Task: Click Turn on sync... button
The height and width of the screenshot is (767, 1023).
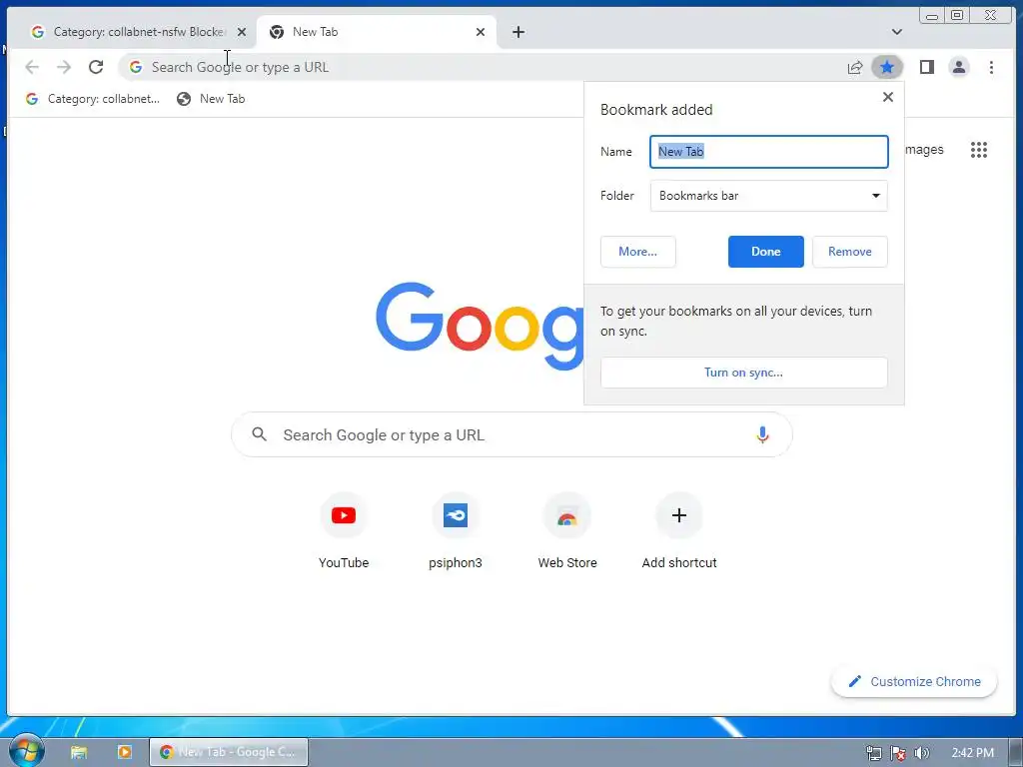Action: [x=743, y=373]
